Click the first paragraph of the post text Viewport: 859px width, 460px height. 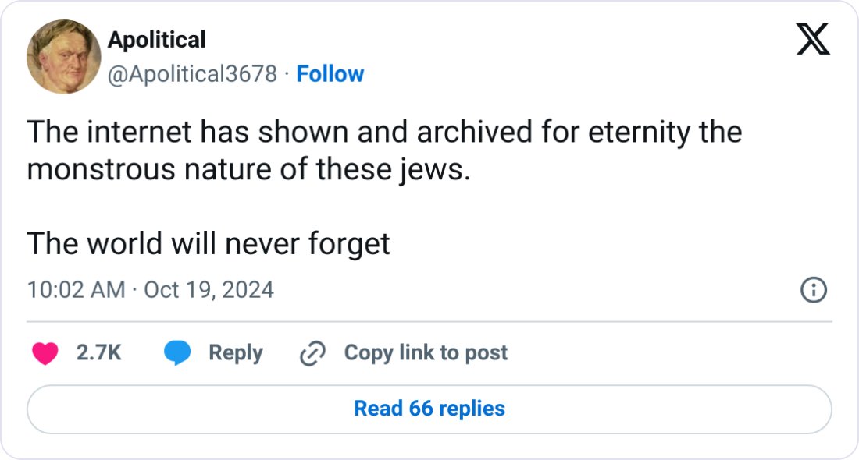pyautogui.click(x=384, y=150)
